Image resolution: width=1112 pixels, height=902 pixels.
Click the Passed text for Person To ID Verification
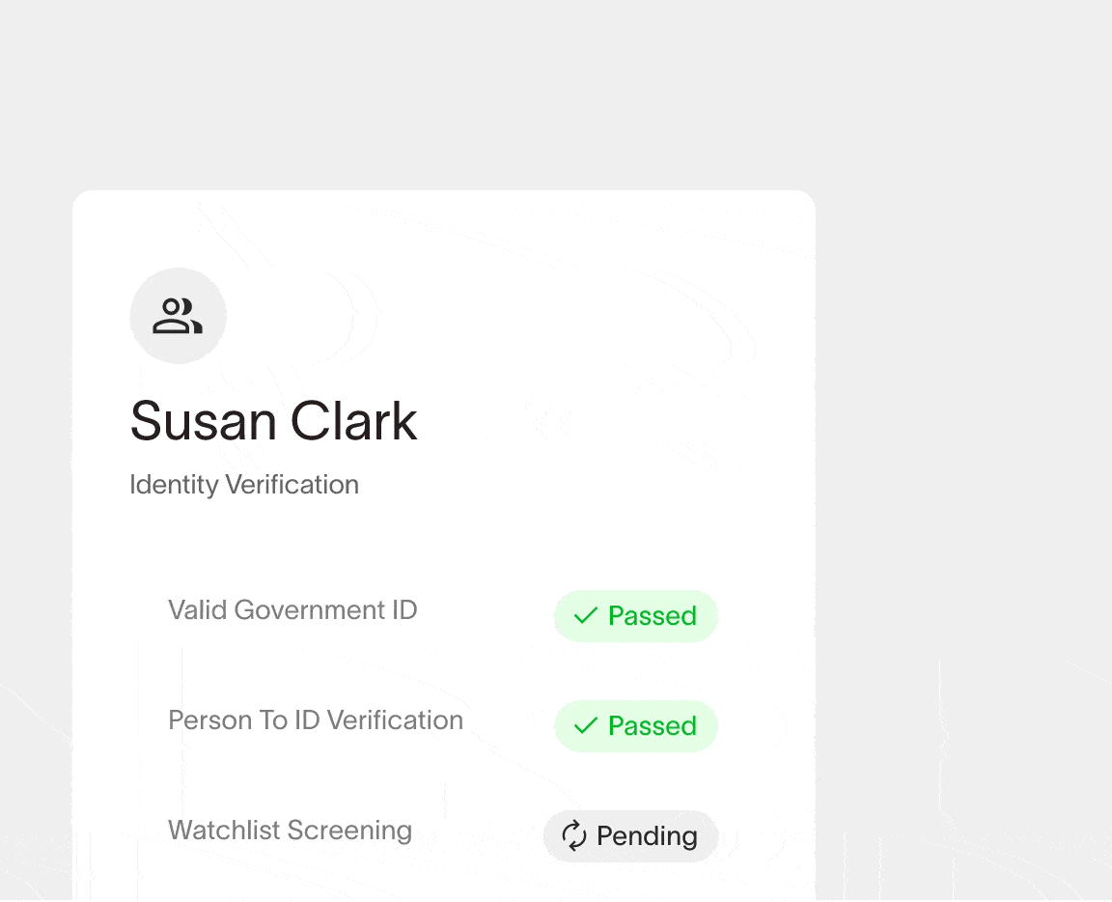click(x=652, y=726)
